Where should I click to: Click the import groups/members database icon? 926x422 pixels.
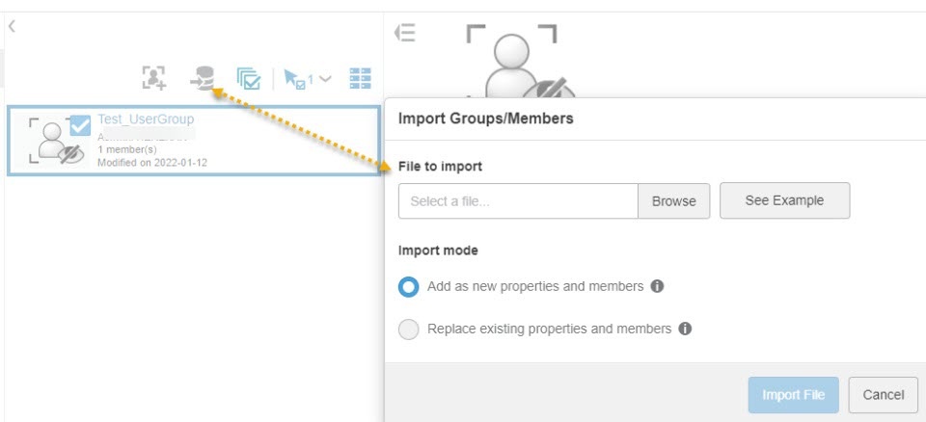202,79
